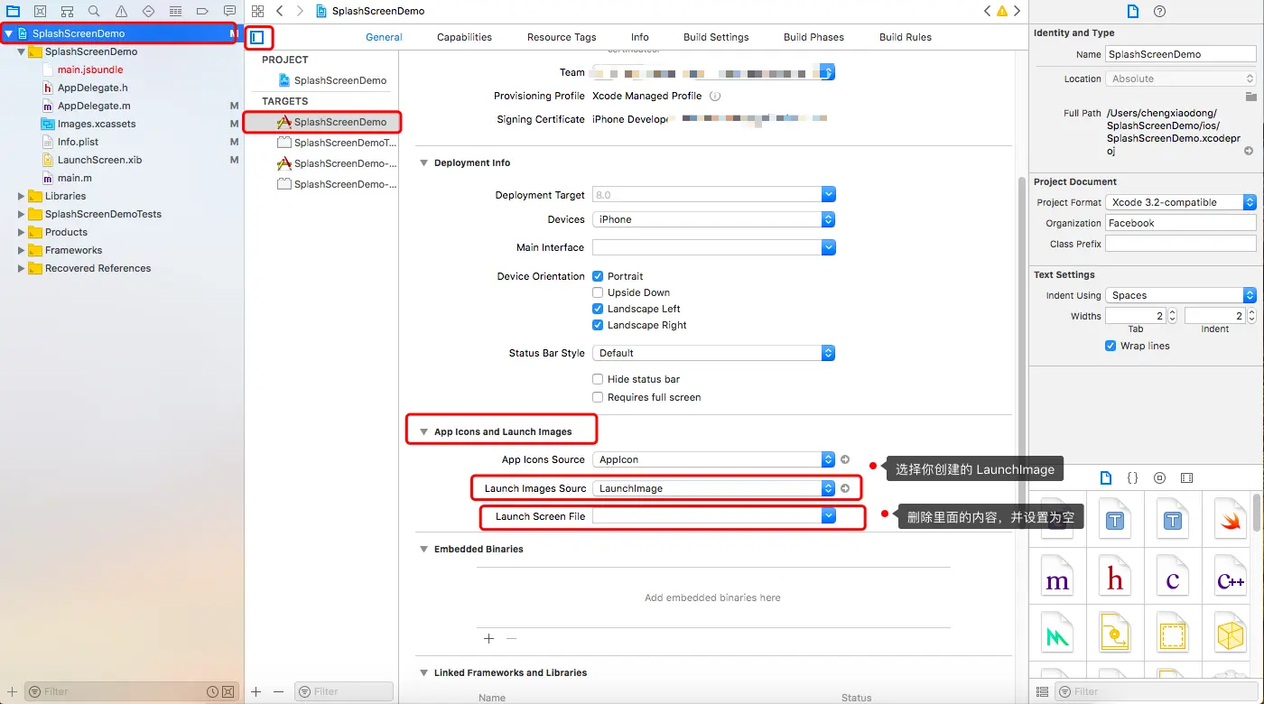1264x704 pixels.
Task: Switch to the Capabilities tab
Action: click(464, 37)
